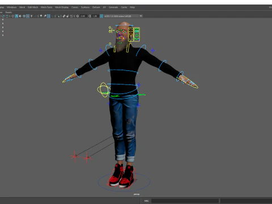Screen dimensions: 272x204
Task: Click the Exposure reset icon
Action: point(78,16)
